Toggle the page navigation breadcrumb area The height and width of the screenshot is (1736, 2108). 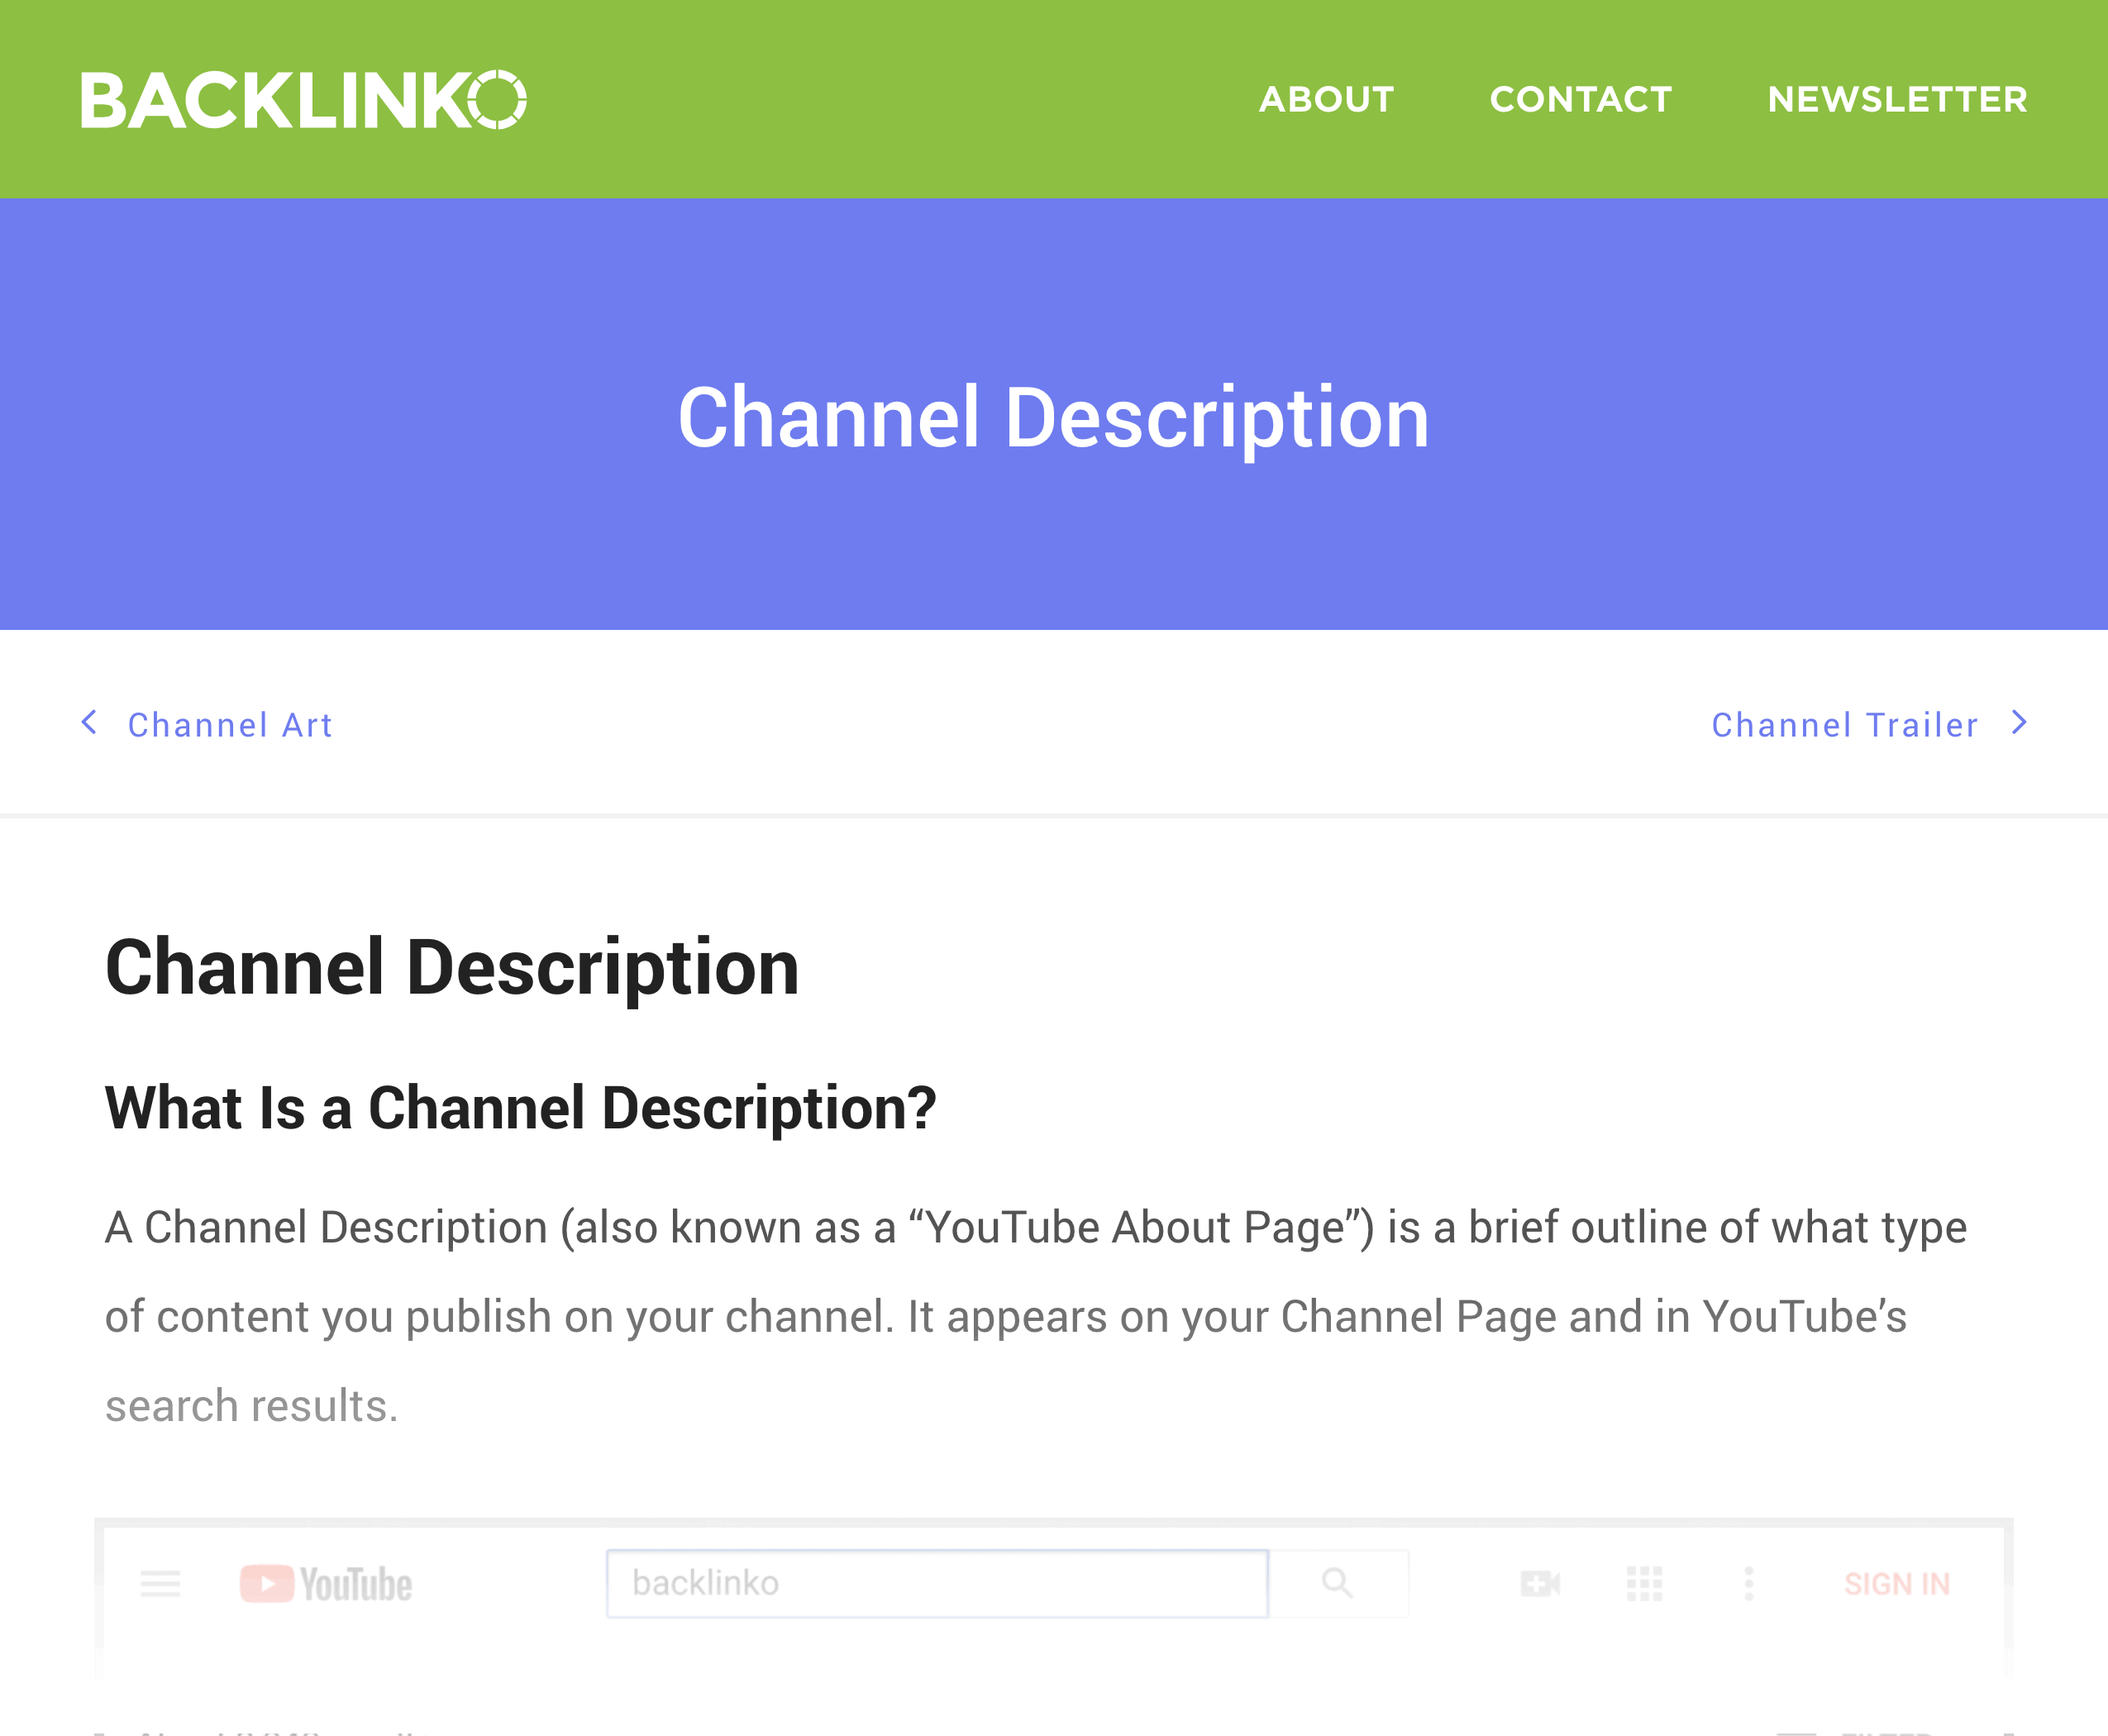coord(1054,724)
